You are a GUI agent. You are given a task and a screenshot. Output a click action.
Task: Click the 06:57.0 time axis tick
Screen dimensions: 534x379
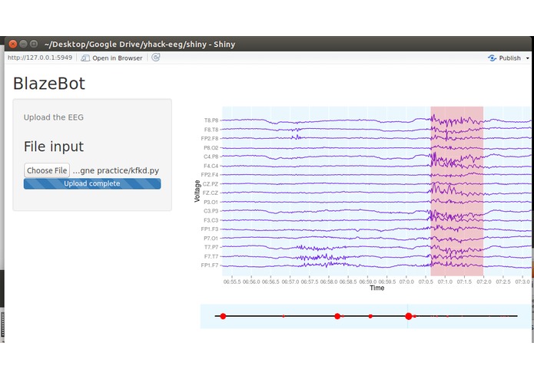click(290, 282)
